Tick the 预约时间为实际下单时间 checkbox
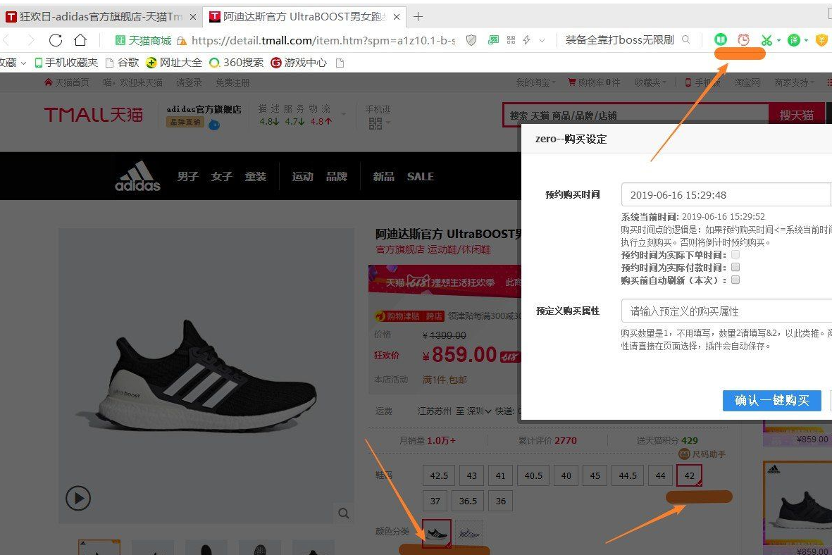Screen dimensions: 832x555 tap(735, 255)
